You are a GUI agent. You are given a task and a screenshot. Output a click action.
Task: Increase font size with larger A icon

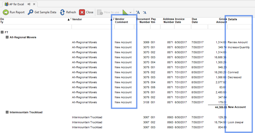138,12
